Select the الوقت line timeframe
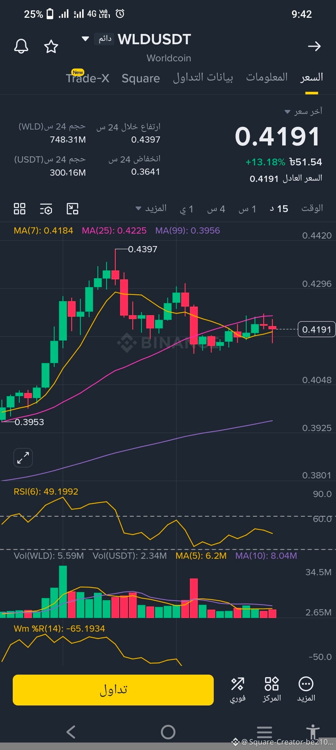Viewport: 336px width, 750px height. (312, 208)
